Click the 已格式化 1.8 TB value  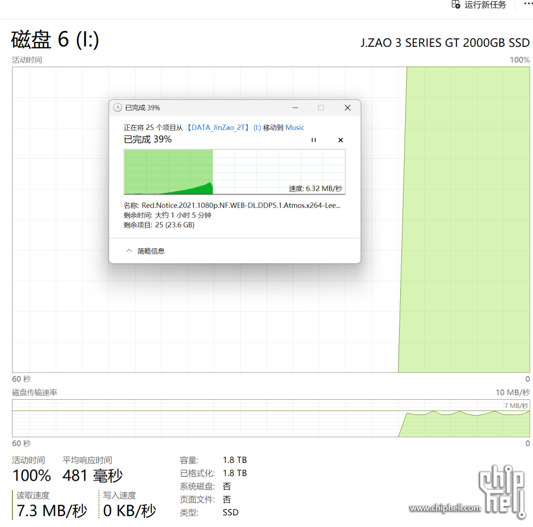234,473
